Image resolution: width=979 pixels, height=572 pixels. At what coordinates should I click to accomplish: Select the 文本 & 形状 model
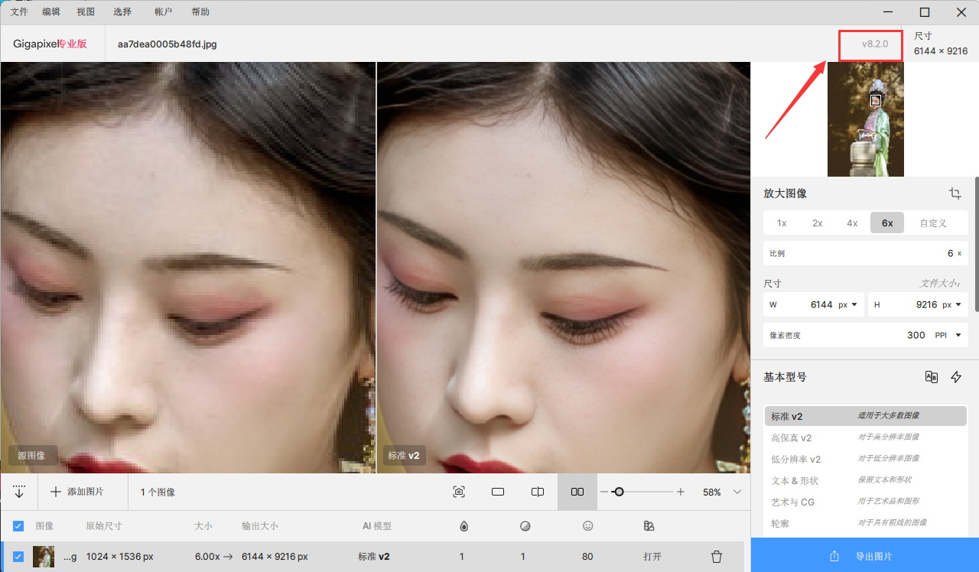pyautogui.click(x=866, y=480)
